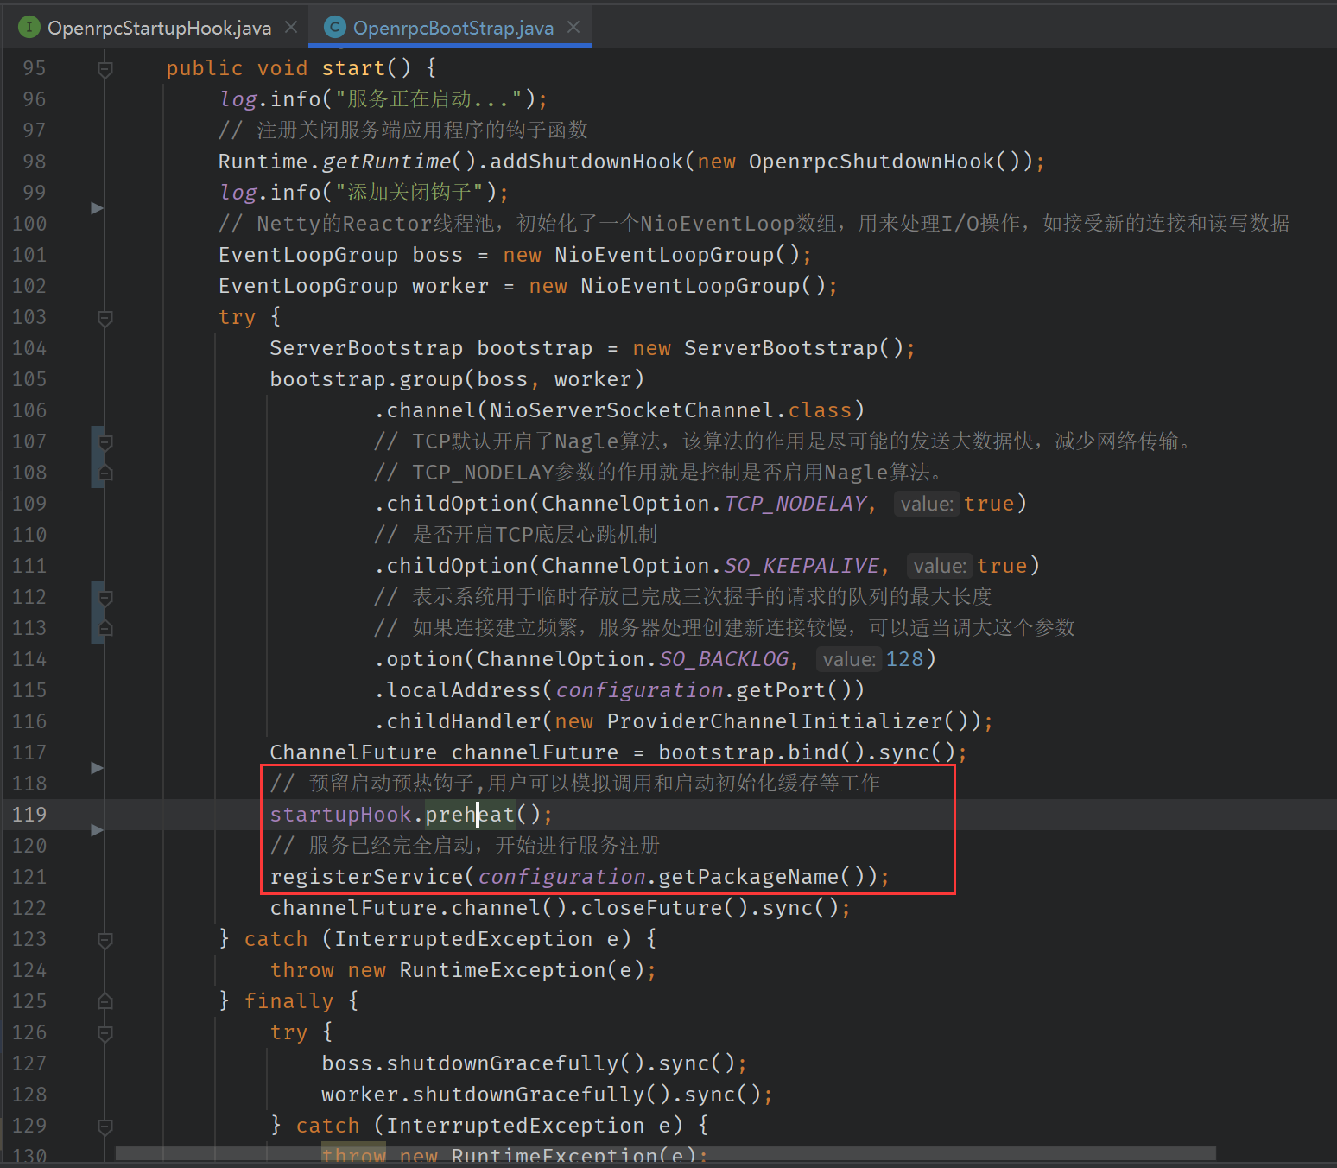Click registerService method call on line 121
This screenshot has width=1337, height=1168.
point(366,877)
